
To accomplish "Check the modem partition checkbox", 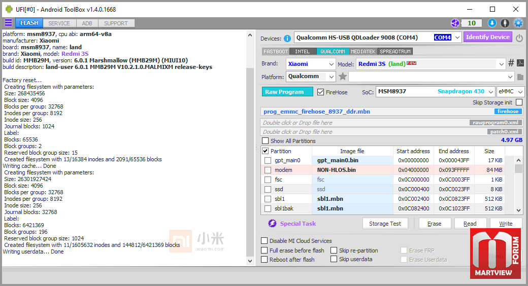I will point(268,170).
